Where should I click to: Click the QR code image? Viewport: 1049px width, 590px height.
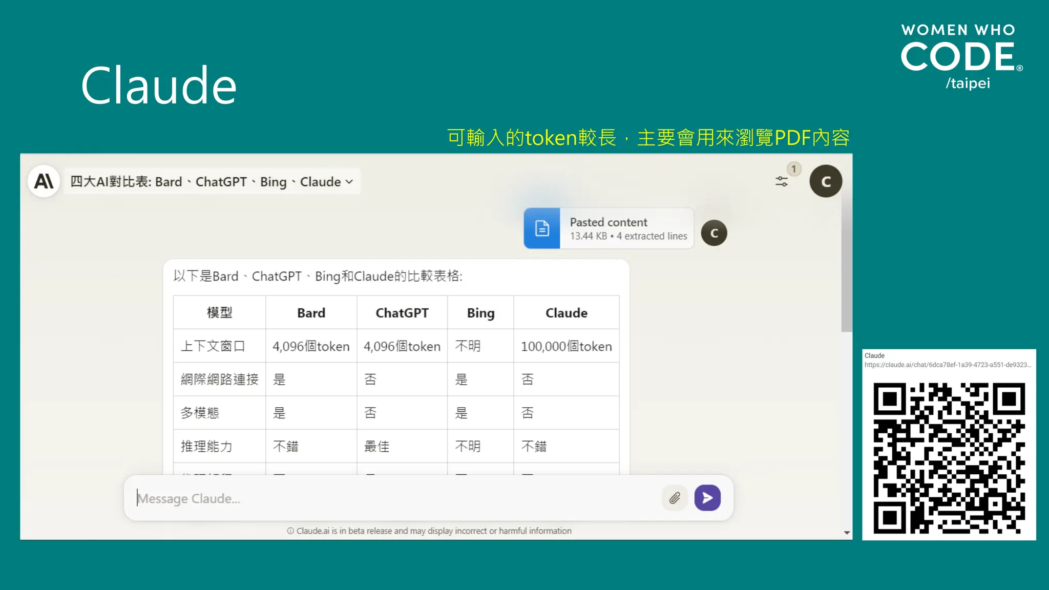point(949,458)
